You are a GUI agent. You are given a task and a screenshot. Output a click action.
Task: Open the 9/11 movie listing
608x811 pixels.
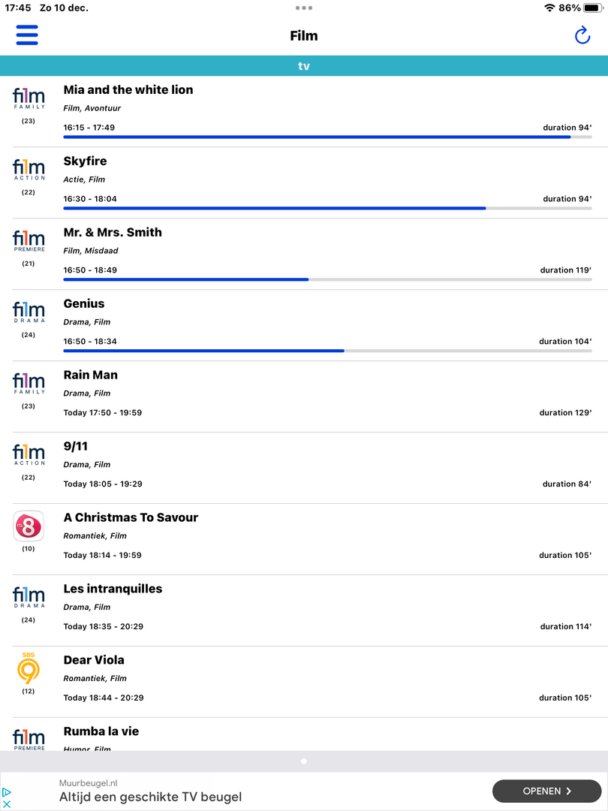tap(76, 446)
